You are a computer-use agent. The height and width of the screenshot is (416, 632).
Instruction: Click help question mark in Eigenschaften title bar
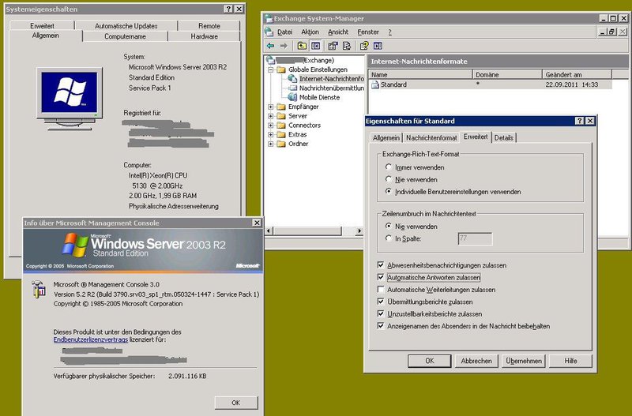[x=579, y=121]
